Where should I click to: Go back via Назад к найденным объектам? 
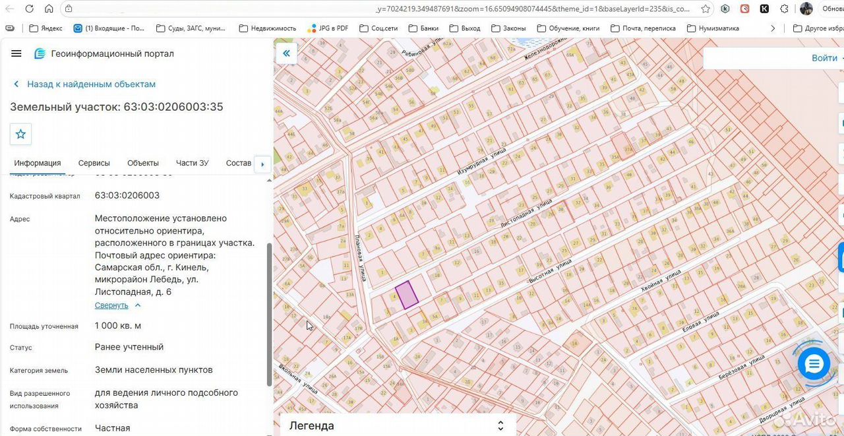pyautogui.click(x=92, y=84)
